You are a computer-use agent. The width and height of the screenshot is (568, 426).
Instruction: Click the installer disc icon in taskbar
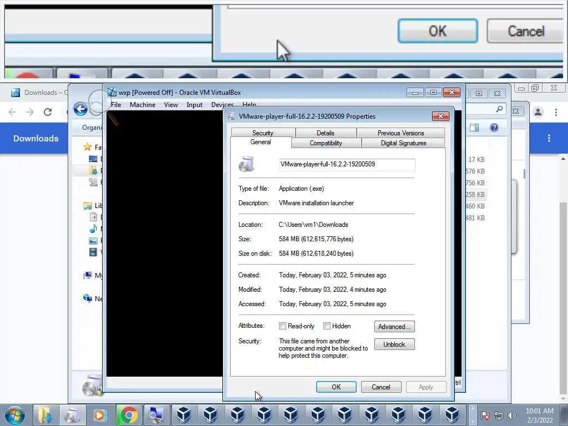point(72,415)
